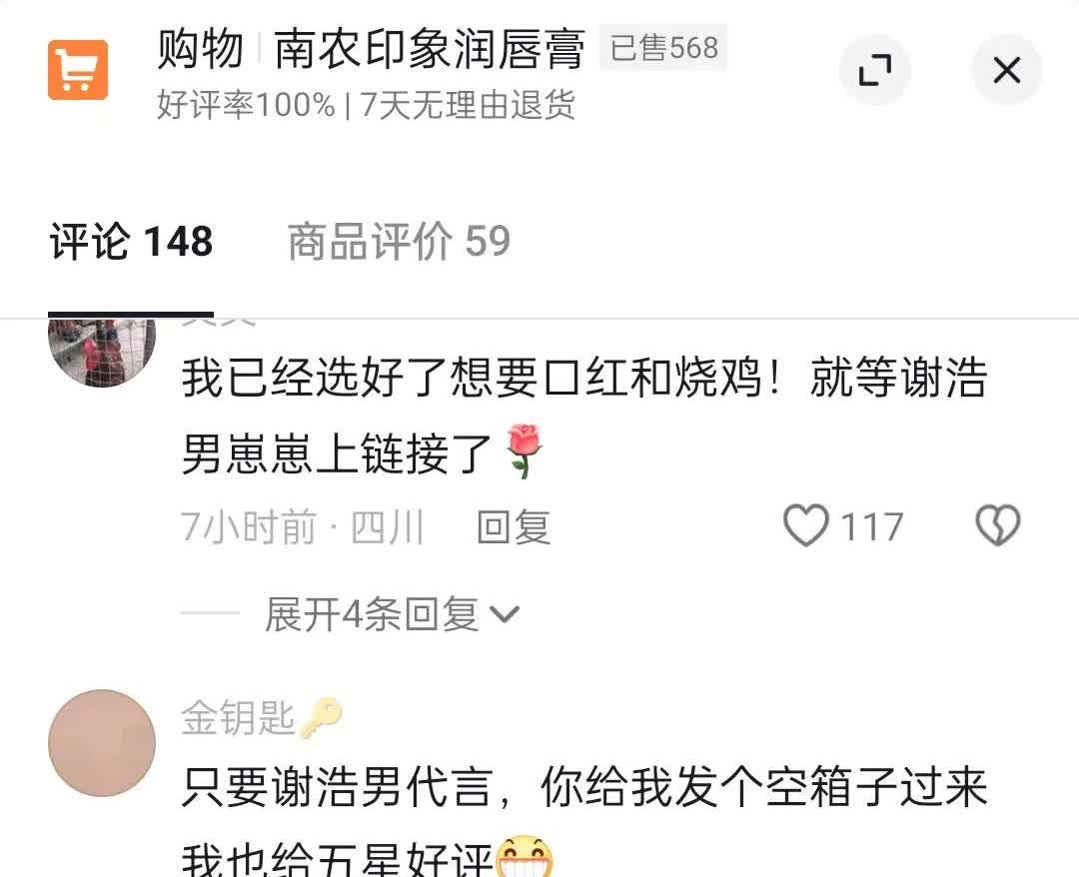Open 金钥匙 user's avatar

click(102, 743)
